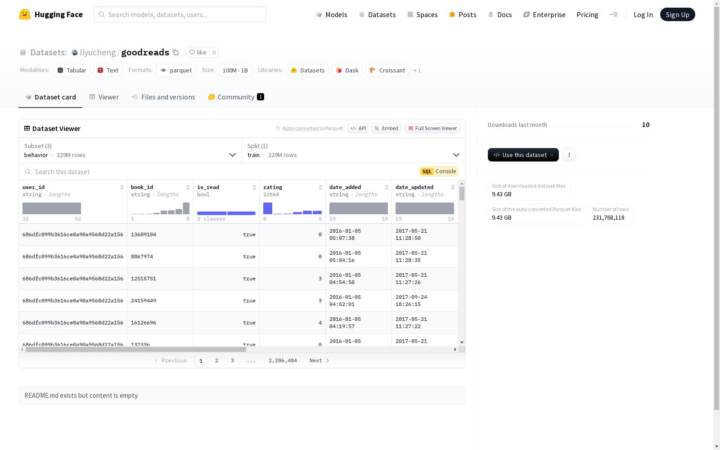Viewport: 720px width, 450px height.
Task: Open the extra navigation menu icon
Action: pyautogui.click(x=613, y=14)
